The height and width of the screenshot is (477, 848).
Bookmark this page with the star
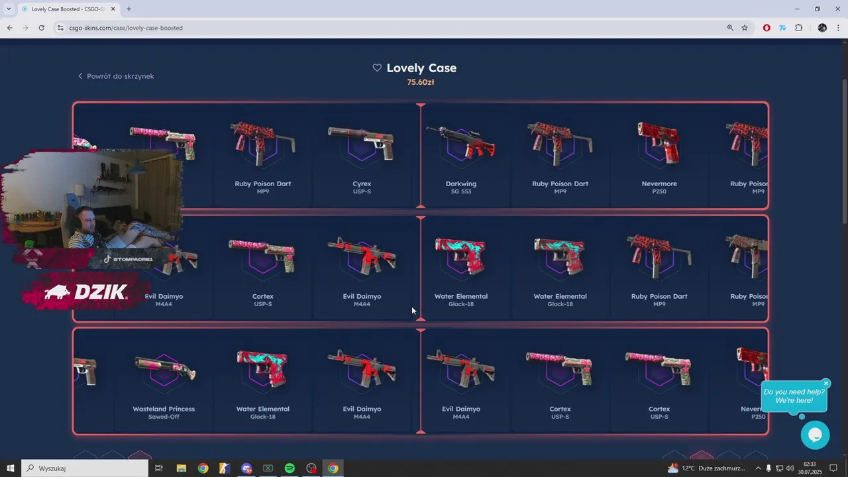[x=745, y=28]
